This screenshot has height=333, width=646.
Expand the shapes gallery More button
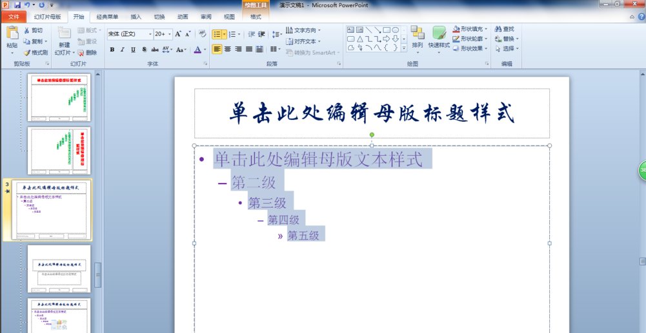click(404, 48)
